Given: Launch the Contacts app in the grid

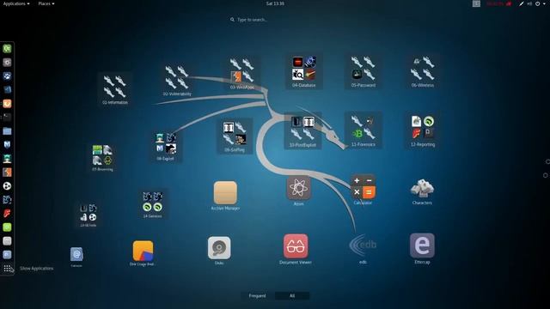Looking at the screenshot, I should 76,257.
